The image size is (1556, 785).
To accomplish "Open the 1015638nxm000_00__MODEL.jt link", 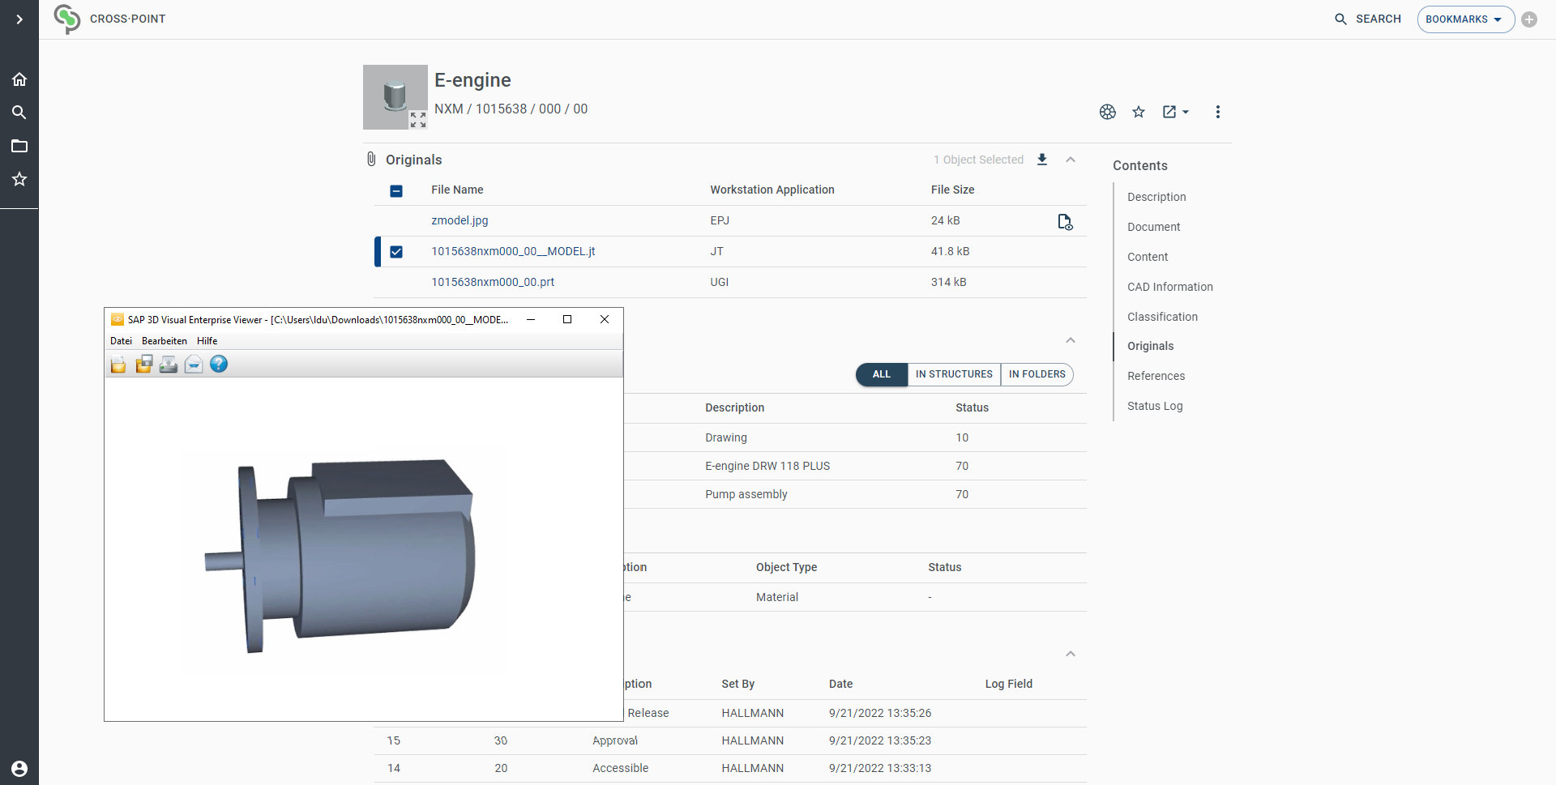I will tap(513, 251).
